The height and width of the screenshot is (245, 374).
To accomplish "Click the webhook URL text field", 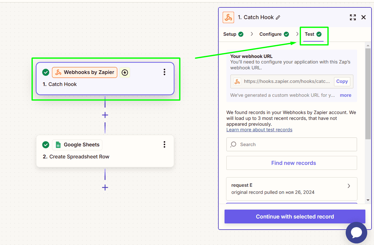I will (292, 81).
